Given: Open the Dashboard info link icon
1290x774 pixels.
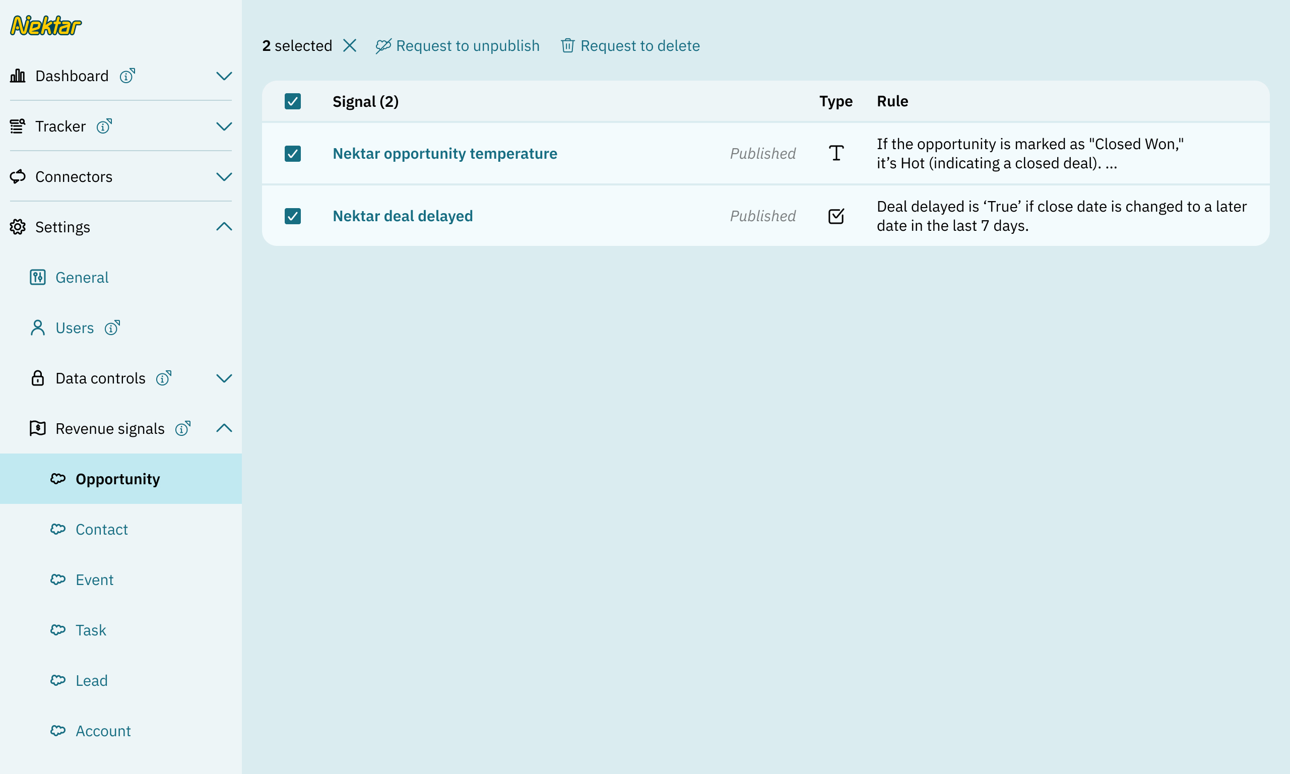Looking at the screenshot, I should tap(127, 76).
